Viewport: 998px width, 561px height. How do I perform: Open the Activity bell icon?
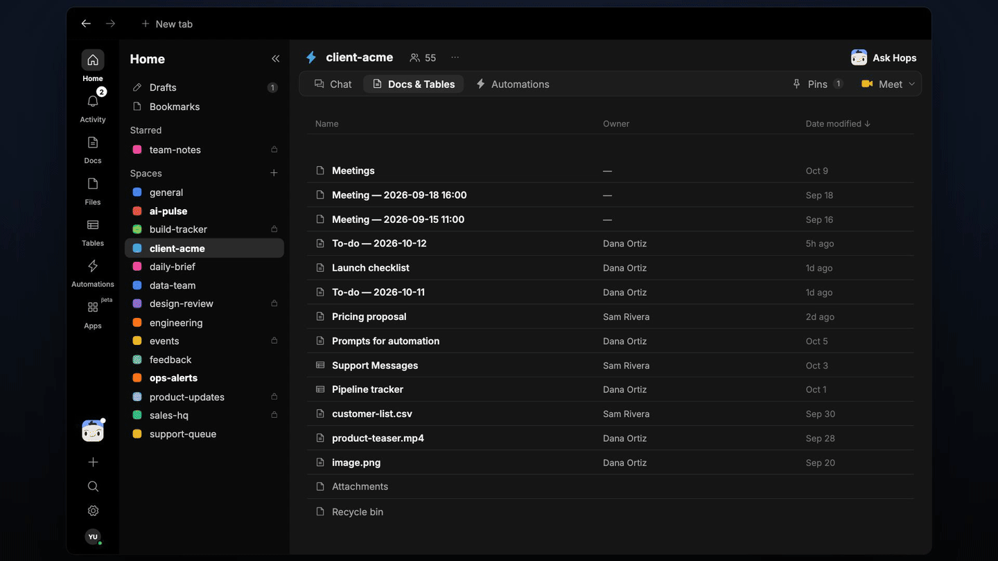pyautogui.click(x=93, y=101)
